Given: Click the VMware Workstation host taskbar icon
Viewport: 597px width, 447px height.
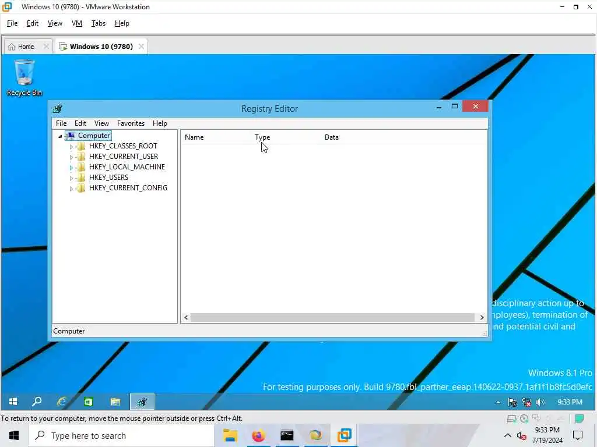Looking at the screenshot, I should pos(344,435).
